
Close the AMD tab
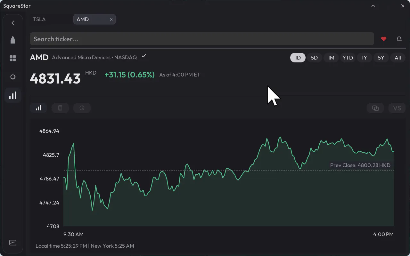[111, 20]
